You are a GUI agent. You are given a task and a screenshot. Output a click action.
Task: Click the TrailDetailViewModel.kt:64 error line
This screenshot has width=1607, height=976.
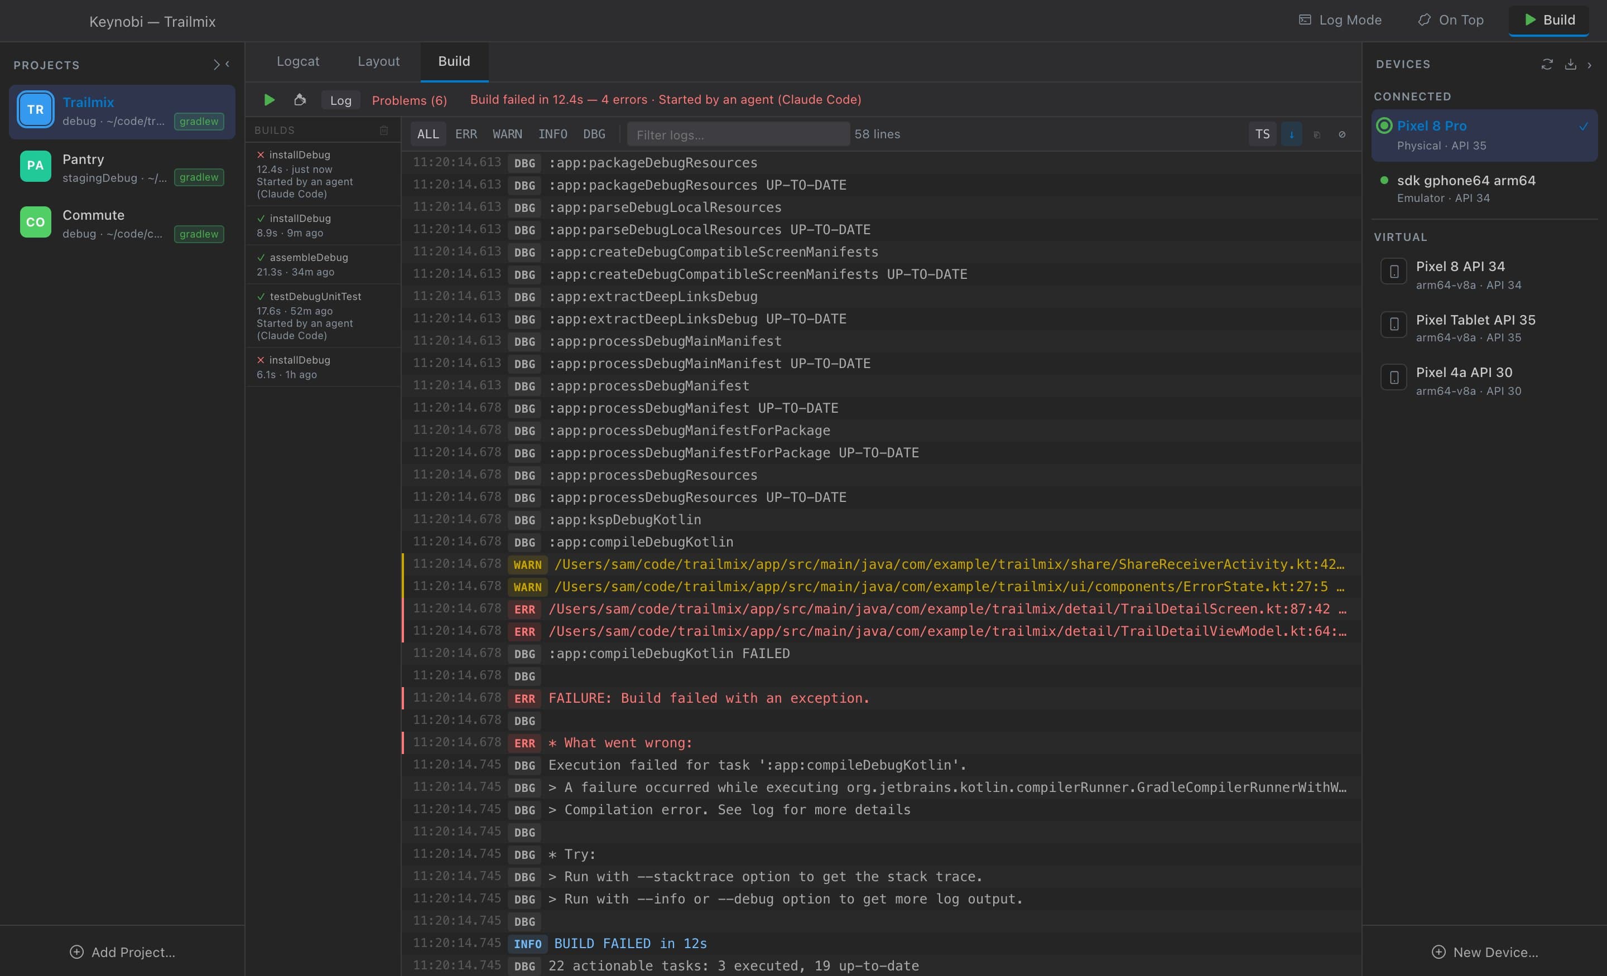coord(881,631)
